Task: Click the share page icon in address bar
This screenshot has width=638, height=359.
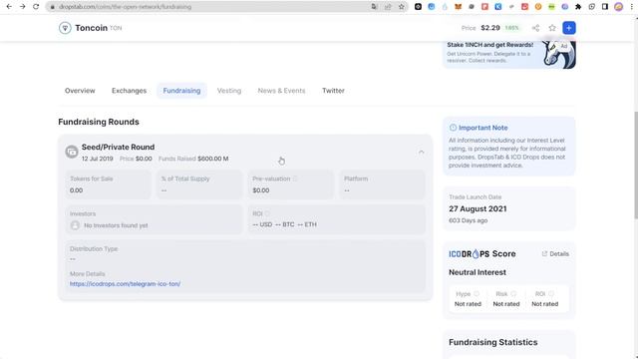Action: (x=388, y=7)
